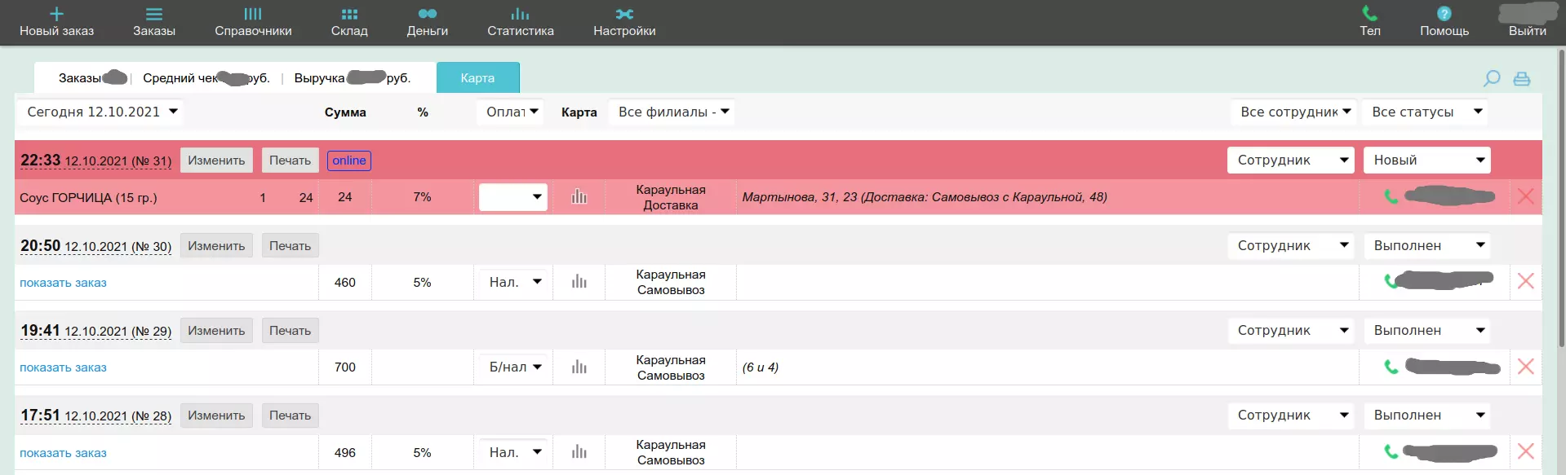Image resolution: width=1566 pixels, height=475 pixels.
Task: Go to the Склад section
Action: tap(349, 22)
